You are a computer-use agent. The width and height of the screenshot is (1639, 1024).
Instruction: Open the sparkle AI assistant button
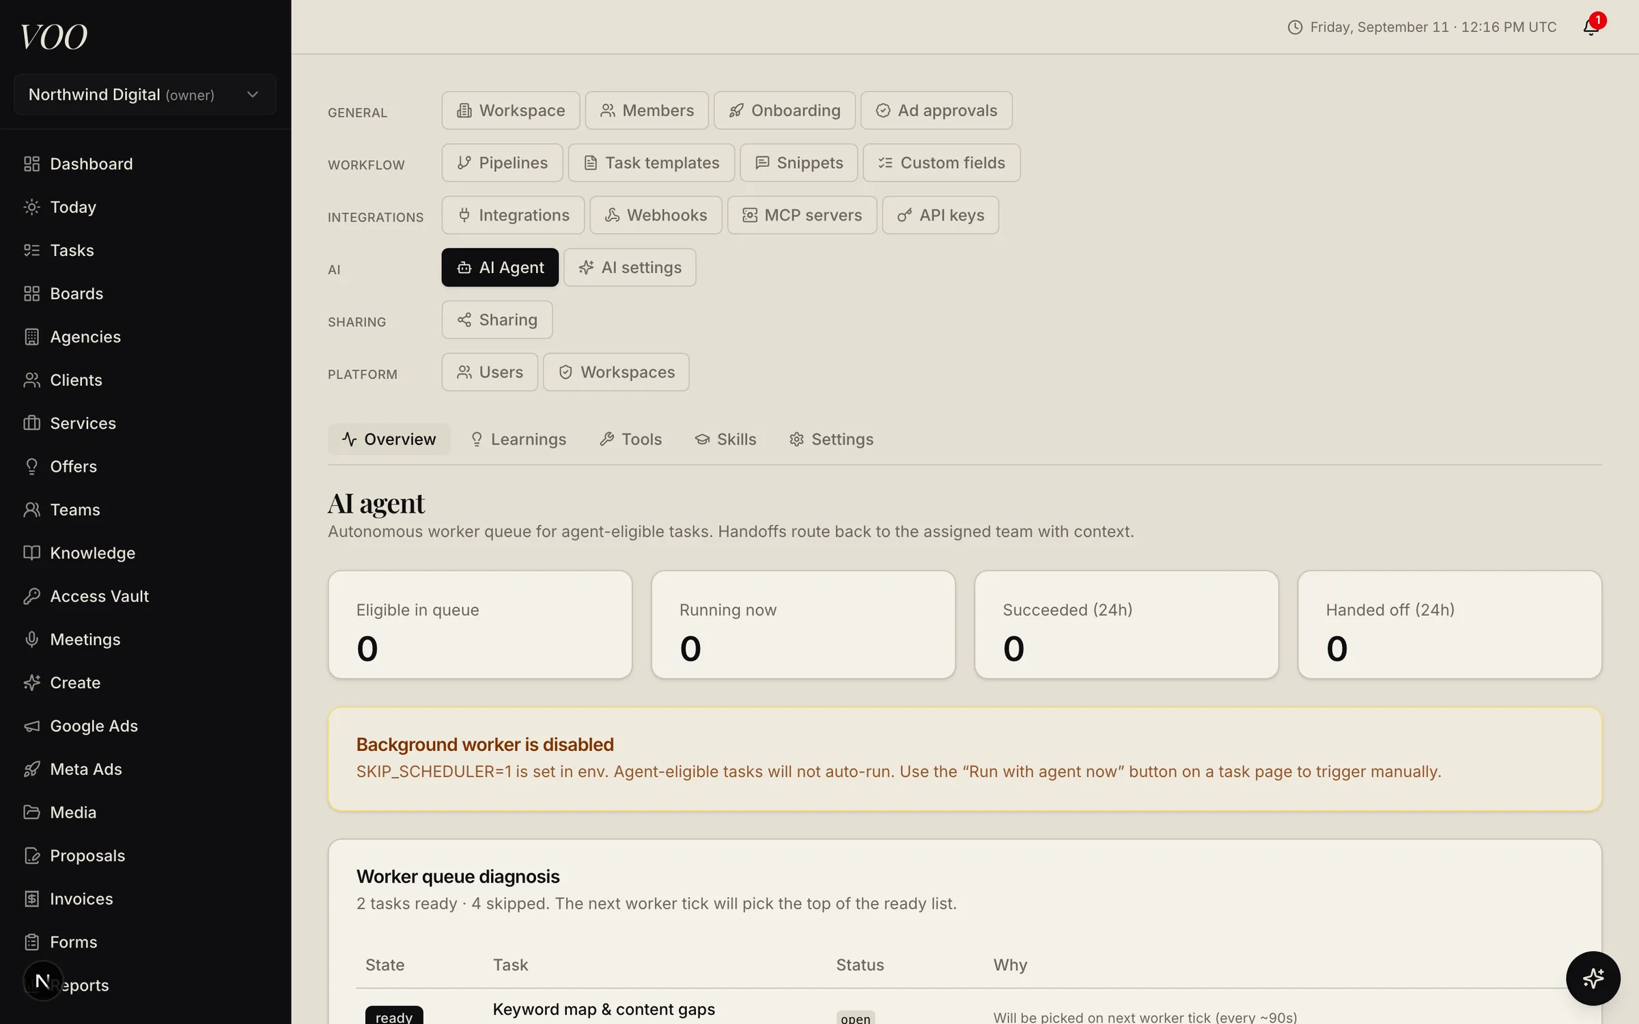coord(1593,978)
